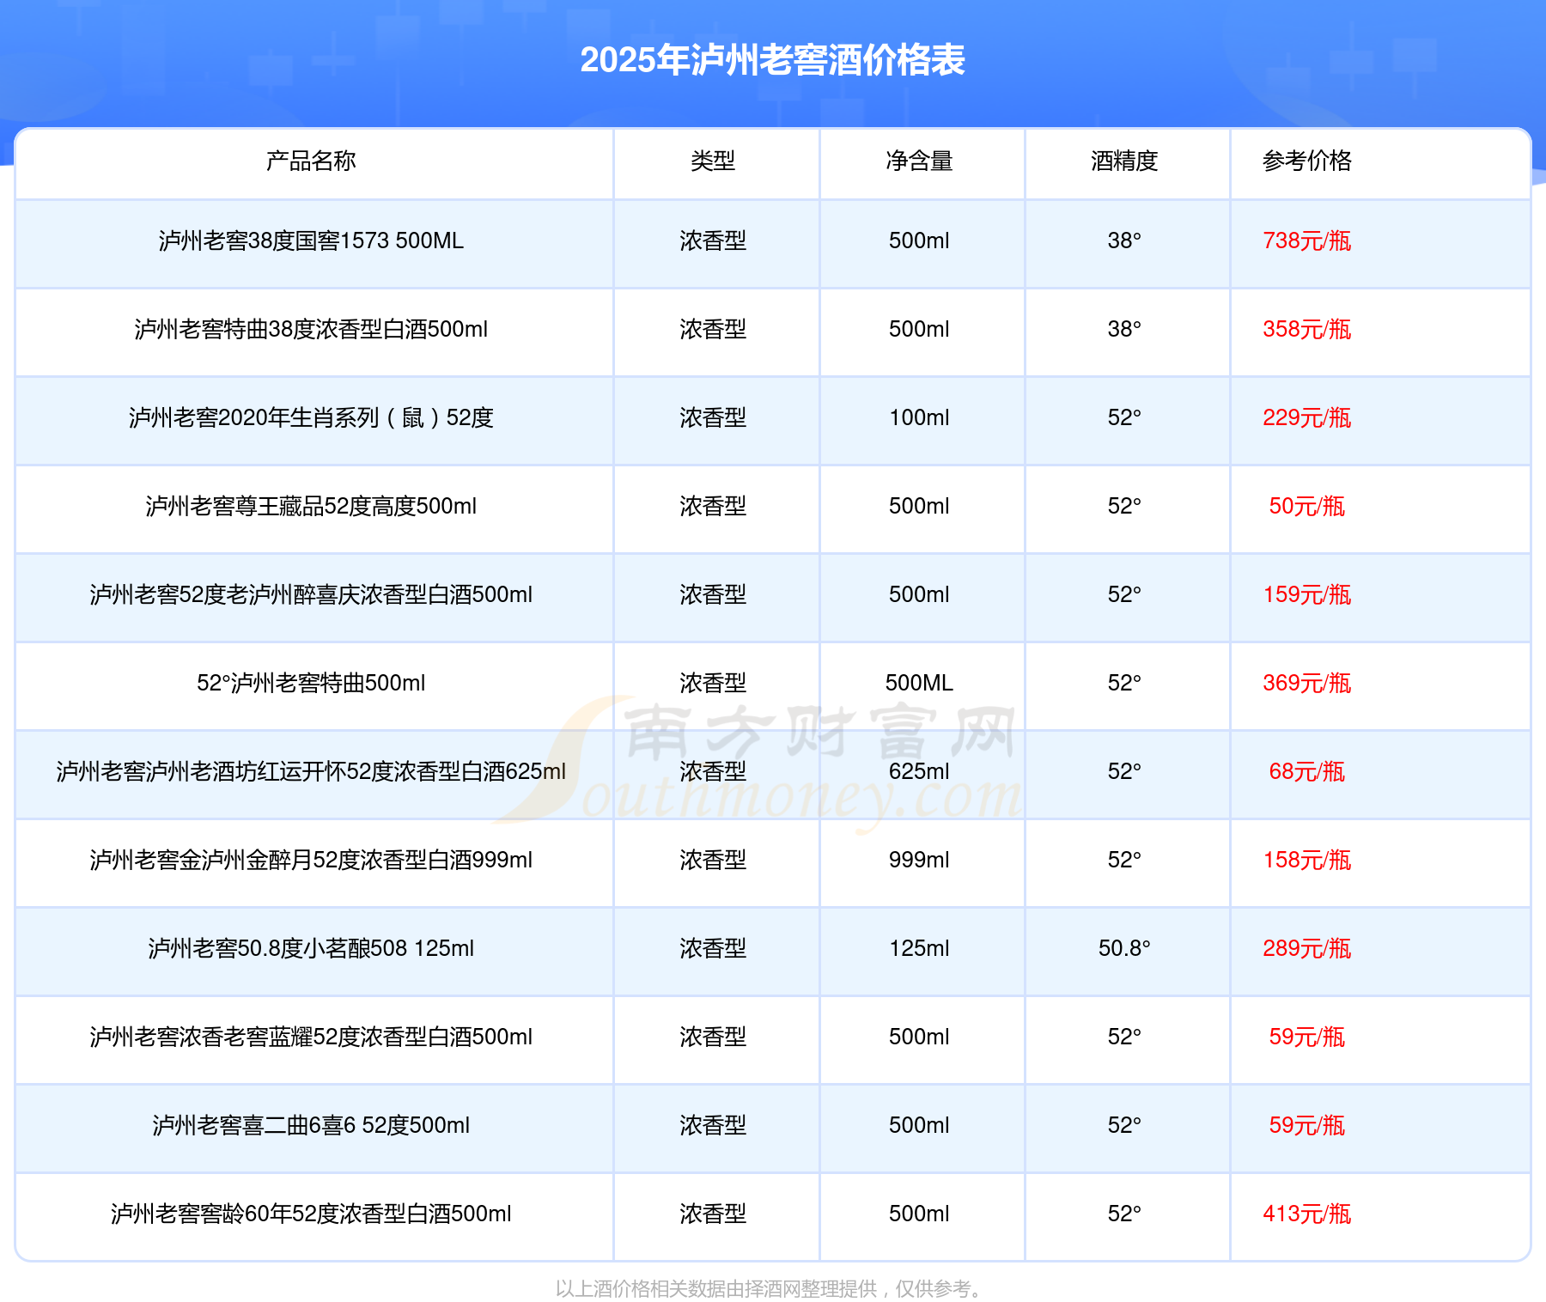Click the 100ml net content cell
The width and height of the screenshot is (1546, 1302).
(x=919, y=417)
